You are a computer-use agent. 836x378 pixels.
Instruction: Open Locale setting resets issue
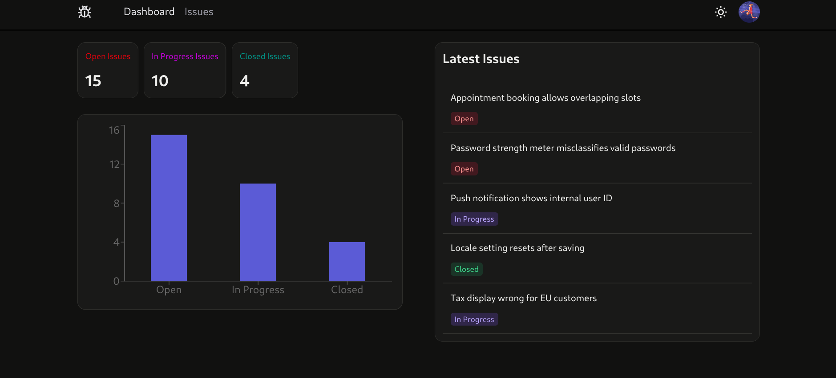(517, 248)
